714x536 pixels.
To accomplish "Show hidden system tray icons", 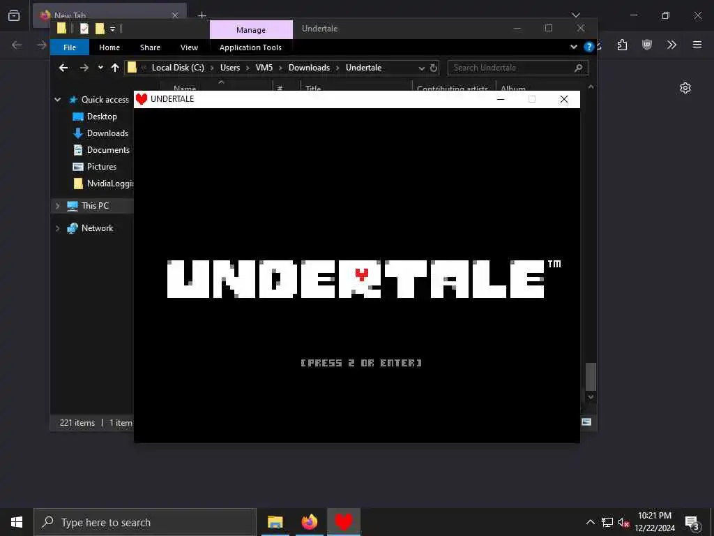I will [x=590, y=522].
